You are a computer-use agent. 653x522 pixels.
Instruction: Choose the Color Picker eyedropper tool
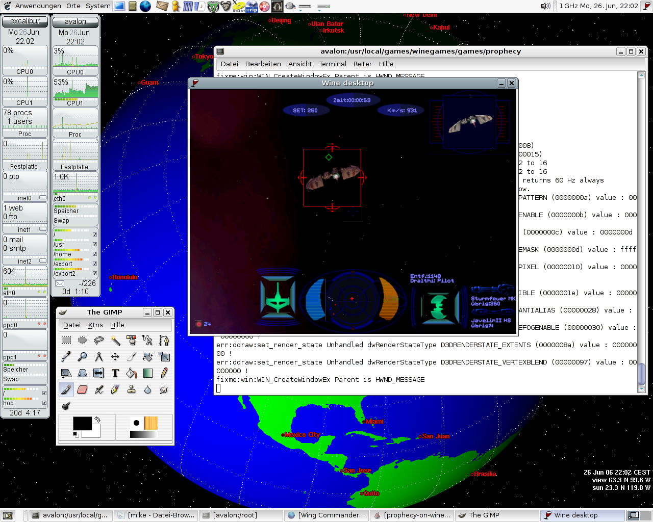point(66,357)
